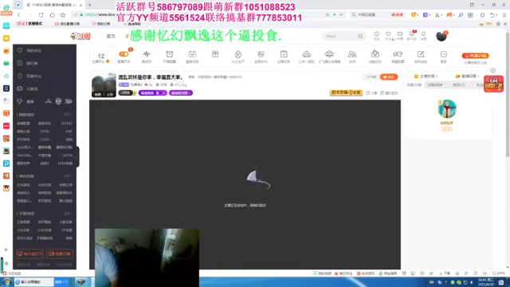Screen dimensions: 510x287
Task: Expand 全部 for the 手游休闲 section
Action: (x=67, y=214)
